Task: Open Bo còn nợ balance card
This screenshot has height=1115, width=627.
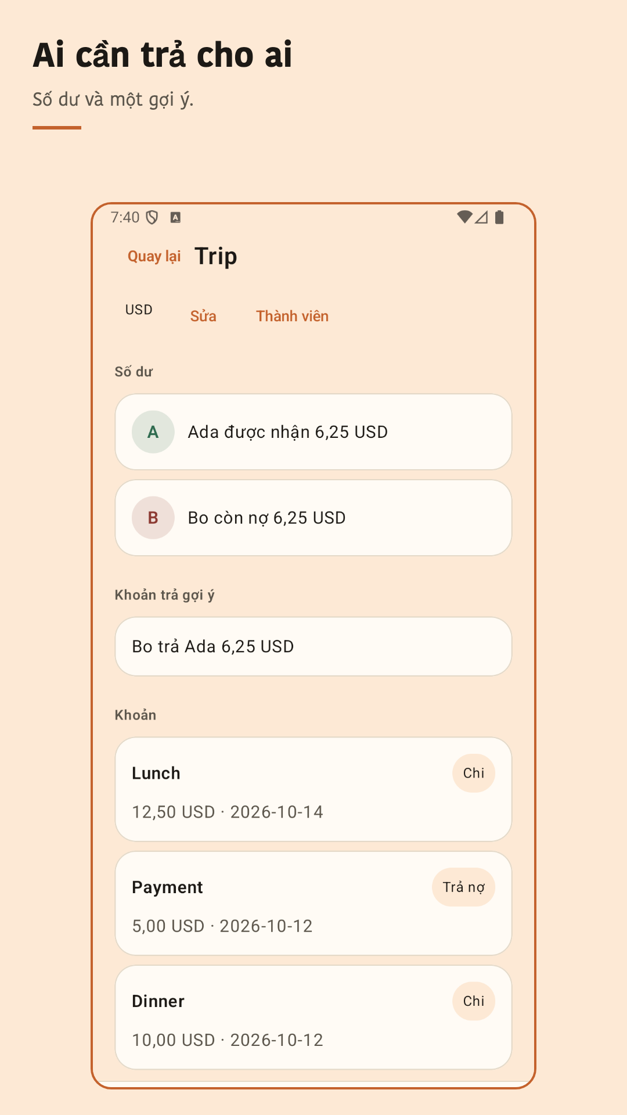Action: [313, 518]
